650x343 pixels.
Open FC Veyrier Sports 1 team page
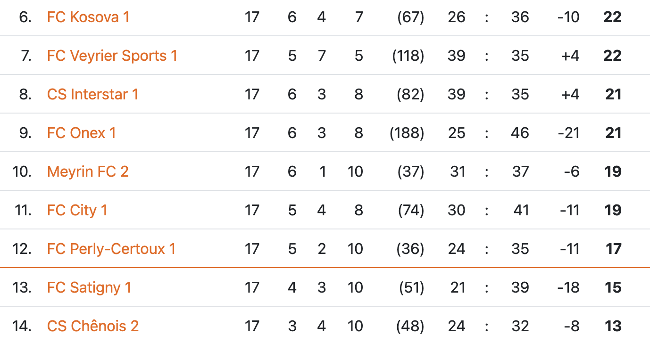(112, 56)
